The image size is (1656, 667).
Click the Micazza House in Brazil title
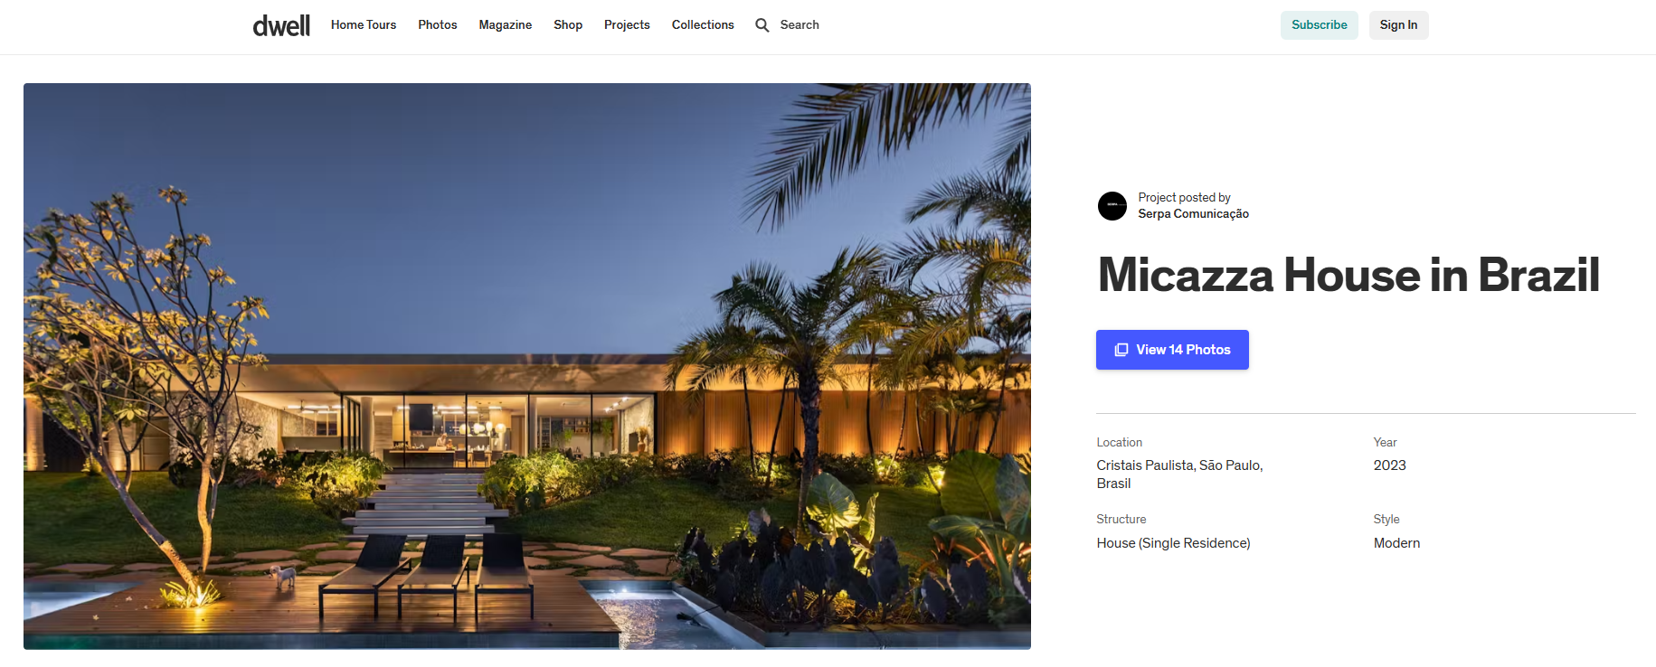click(1348, 275)
